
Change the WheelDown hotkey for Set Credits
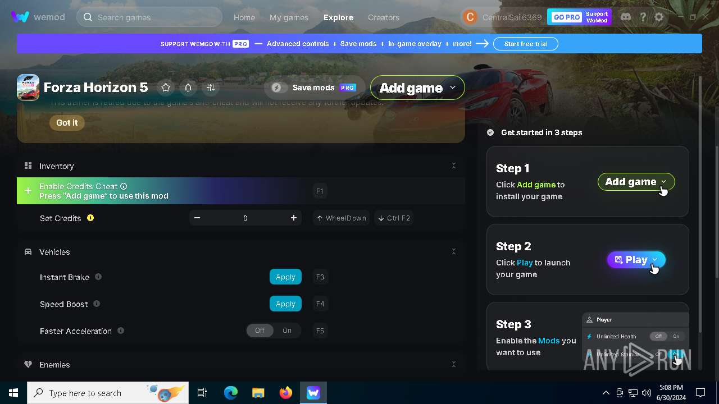click(x=341, y=218)
